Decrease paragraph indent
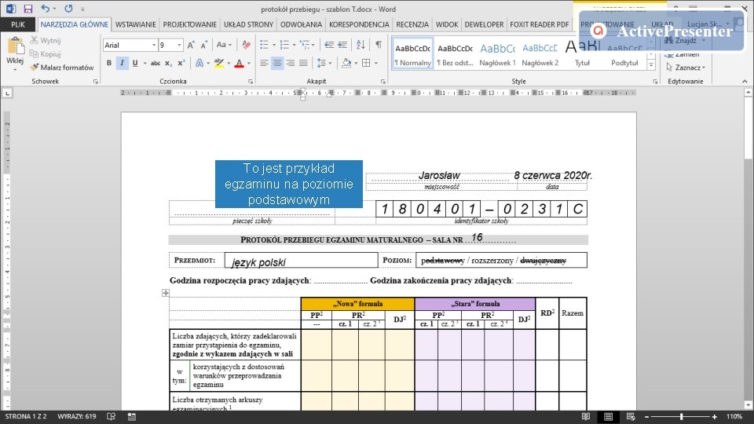 coord(329,46)
